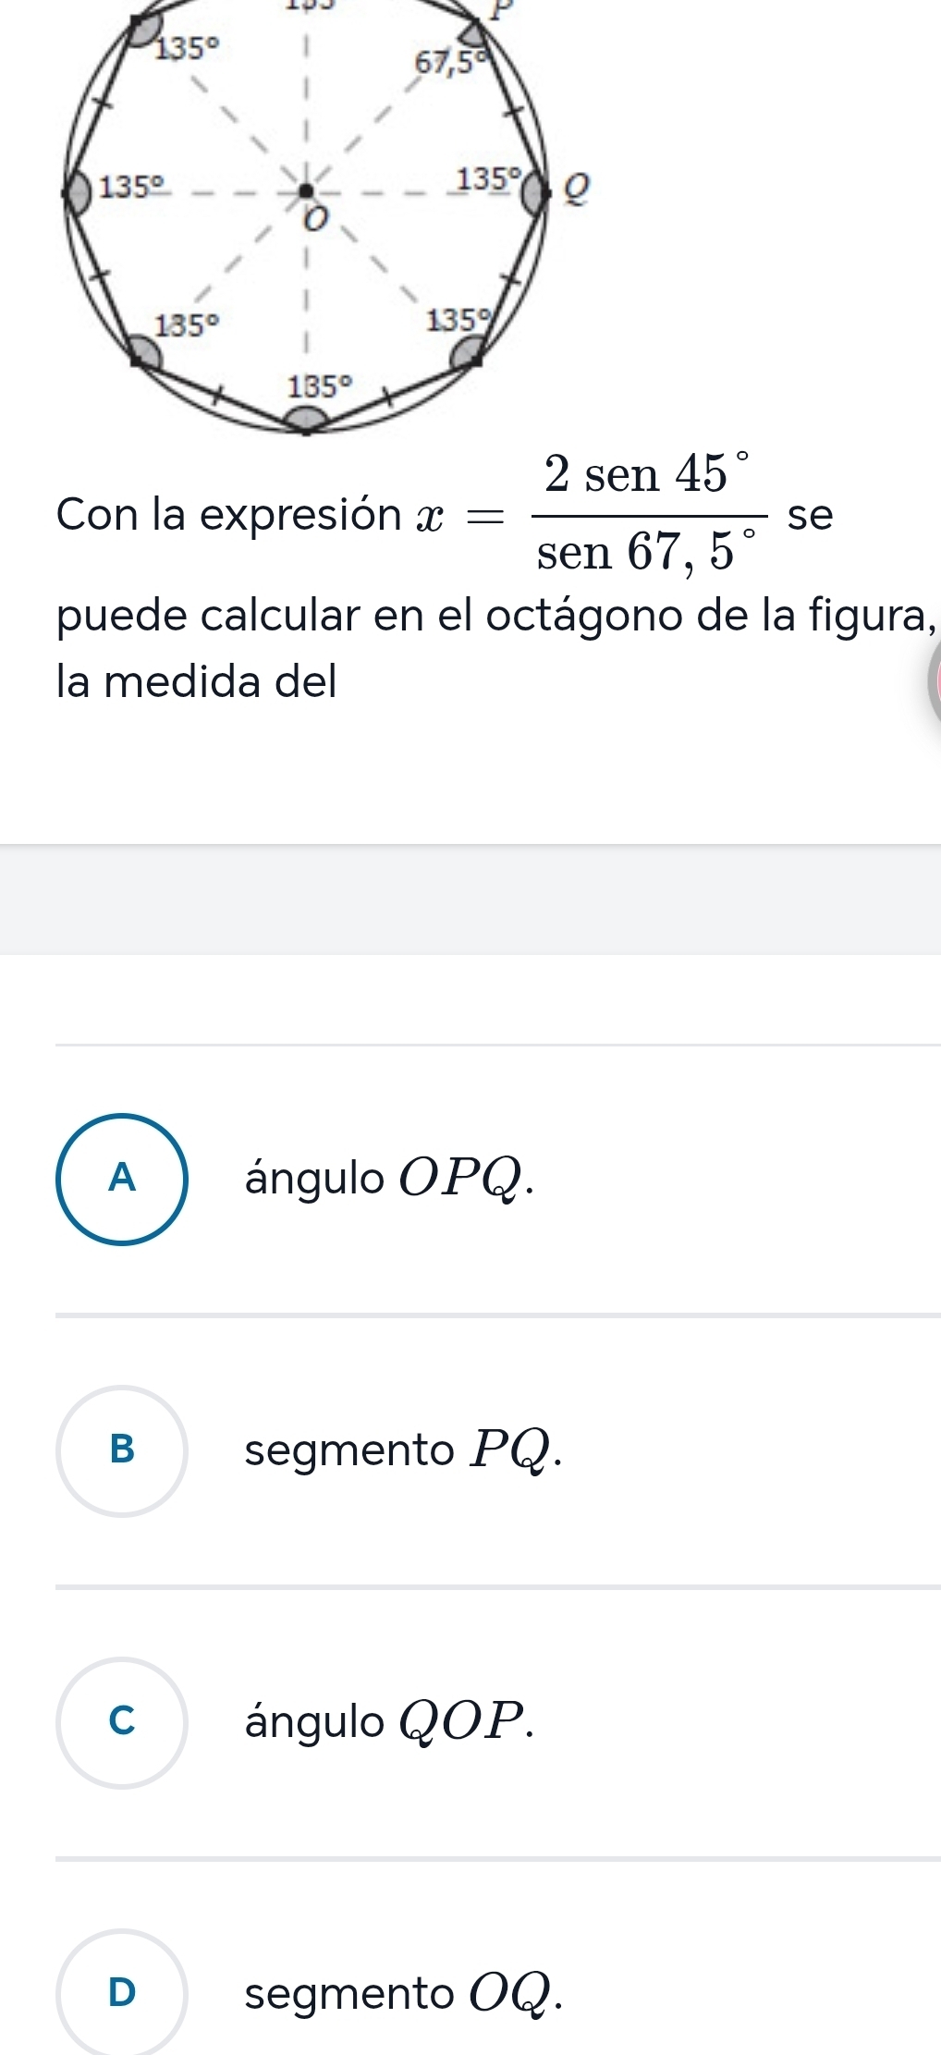This screenshot has width=941, height=2055.
Task: Click the gray divider band below the question
Action: (x=470, y=899)
